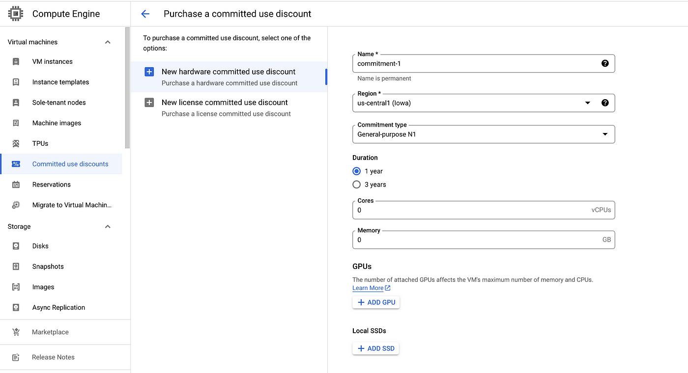Open Instance templates page
Screen dimensions: 688x373
(x=61, y=82)
